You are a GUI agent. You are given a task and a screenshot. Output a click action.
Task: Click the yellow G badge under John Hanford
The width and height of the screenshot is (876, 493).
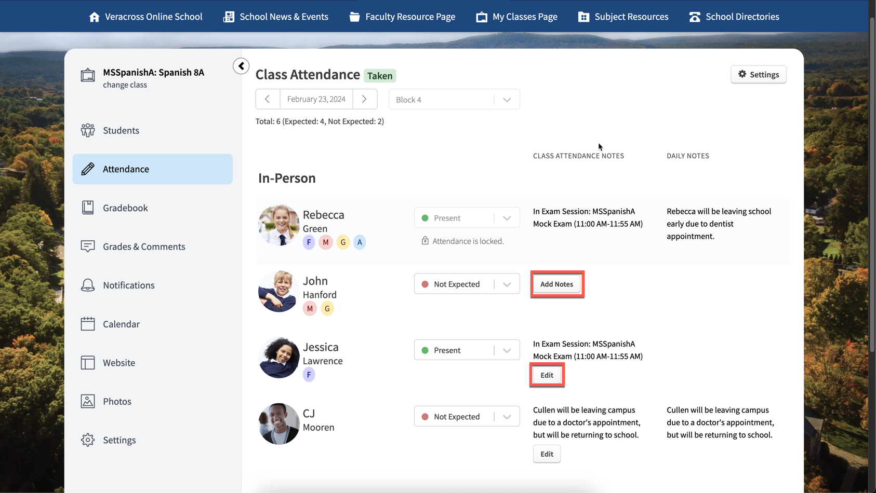point(327,308)
